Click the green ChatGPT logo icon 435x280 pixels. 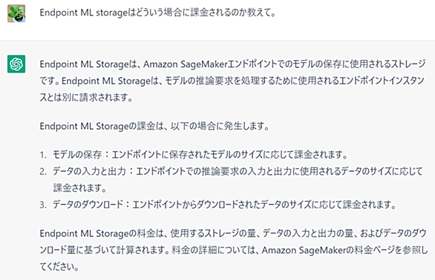pos(16,64)
